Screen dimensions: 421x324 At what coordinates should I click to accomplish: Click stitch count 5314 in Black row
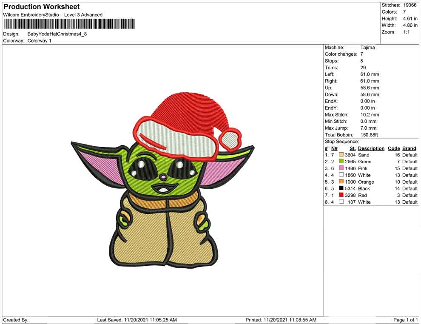(350, 188)
